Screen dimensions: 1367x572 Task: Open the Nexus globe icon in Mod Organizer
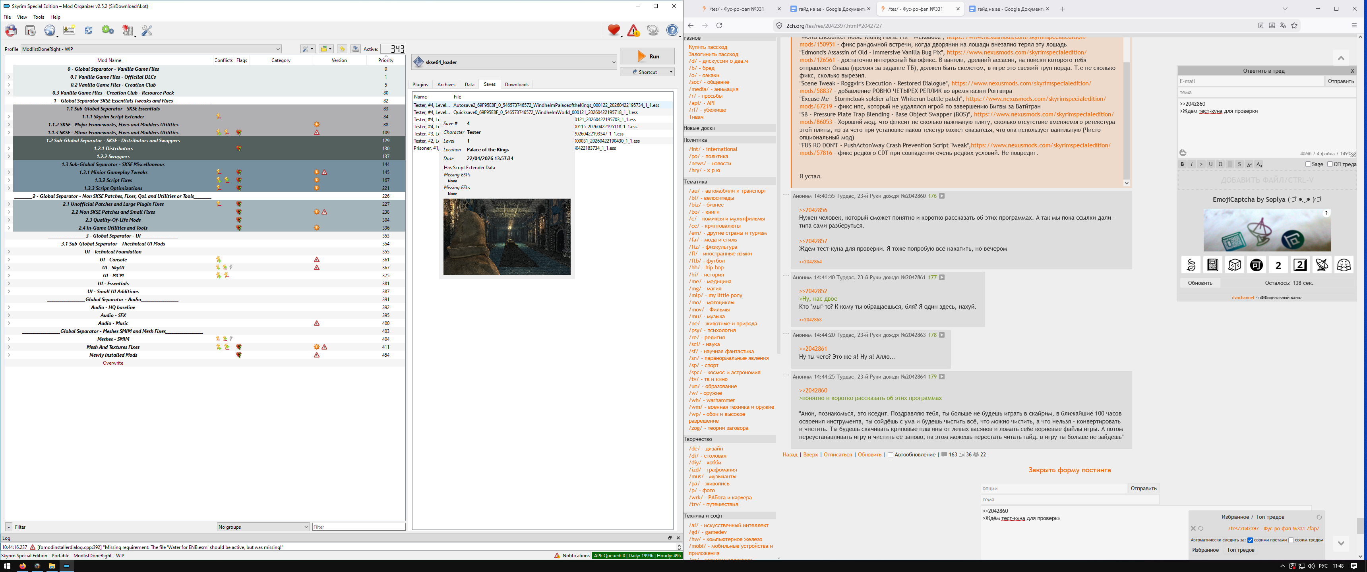click(x=49, y=30)
